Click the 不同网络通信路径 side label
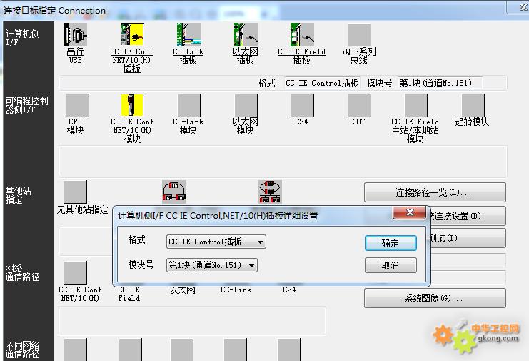The height and width of the screenshot is (361, 529). tap(22, 350)
